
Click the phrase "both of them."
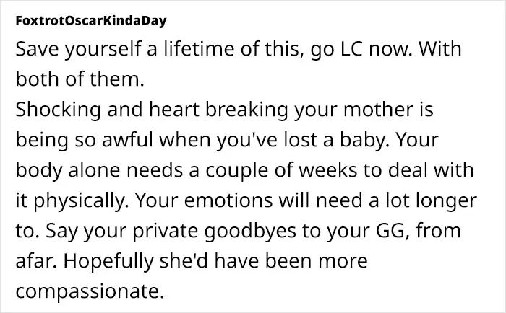pos(80,79)
